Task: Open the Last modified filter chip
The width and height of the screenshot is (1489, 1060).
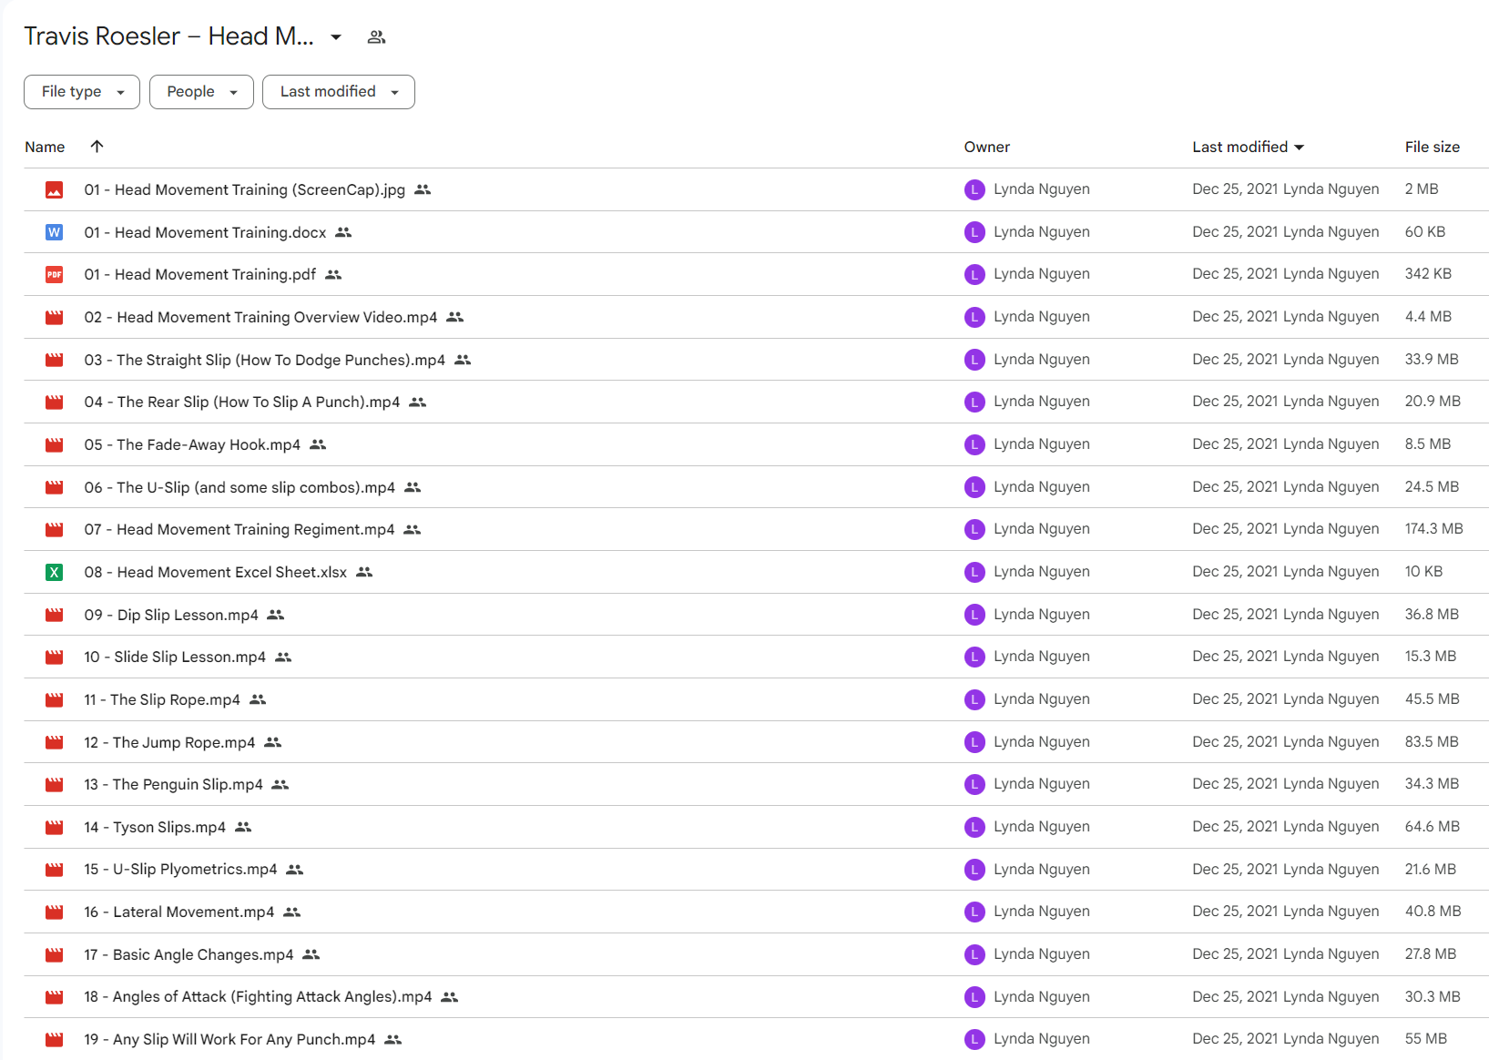Action: click(x=339, y=92)
